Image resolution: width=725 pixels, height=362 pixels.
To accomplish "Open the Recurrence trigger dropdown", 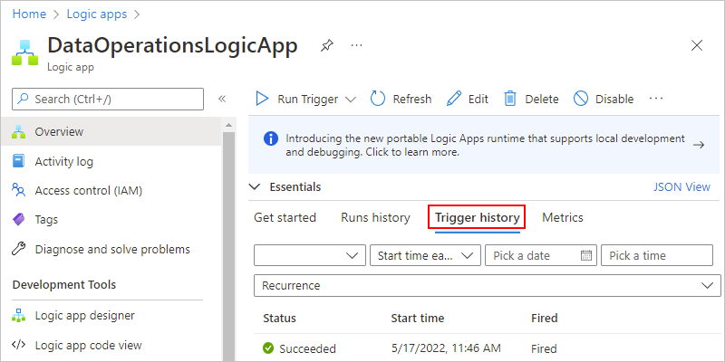I will pos(488,285).
